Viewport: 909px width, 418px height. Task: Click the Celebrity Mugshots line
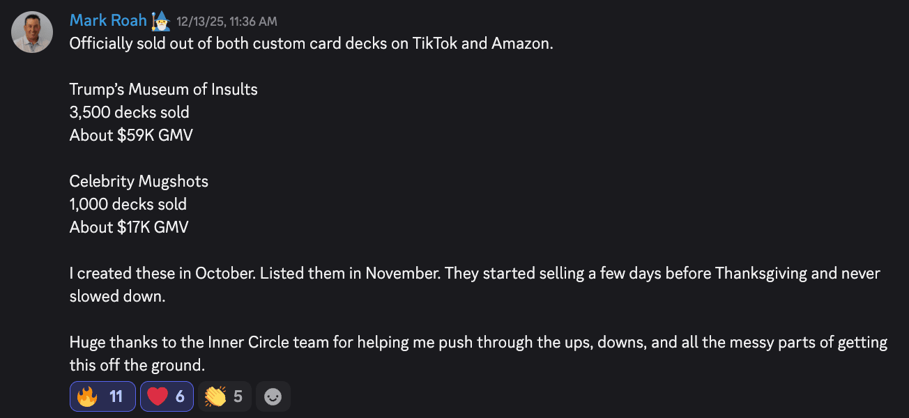point(139,181)
